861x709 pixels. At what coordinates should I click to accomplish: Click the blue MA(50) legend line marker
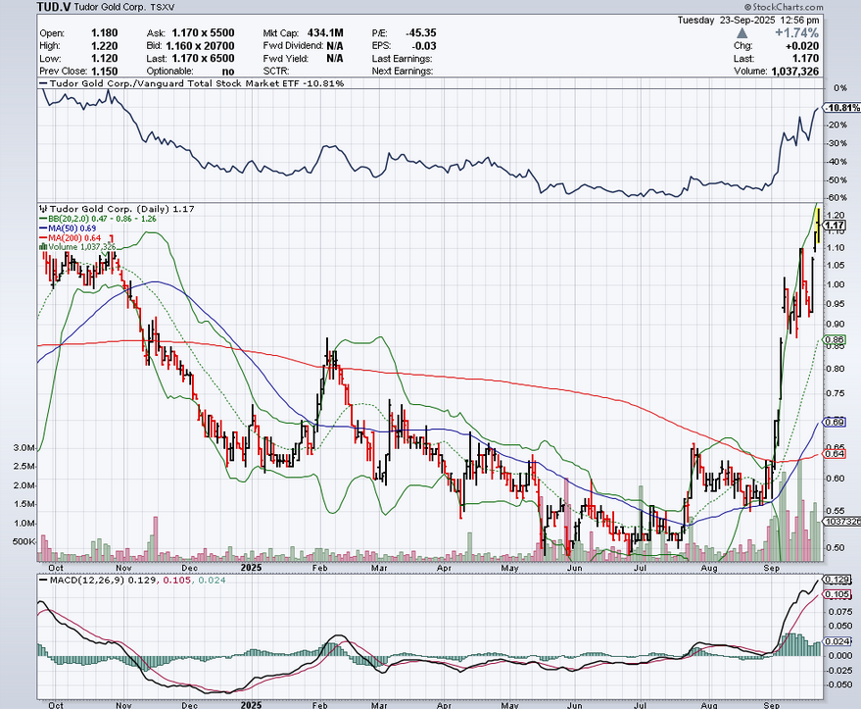40,228
